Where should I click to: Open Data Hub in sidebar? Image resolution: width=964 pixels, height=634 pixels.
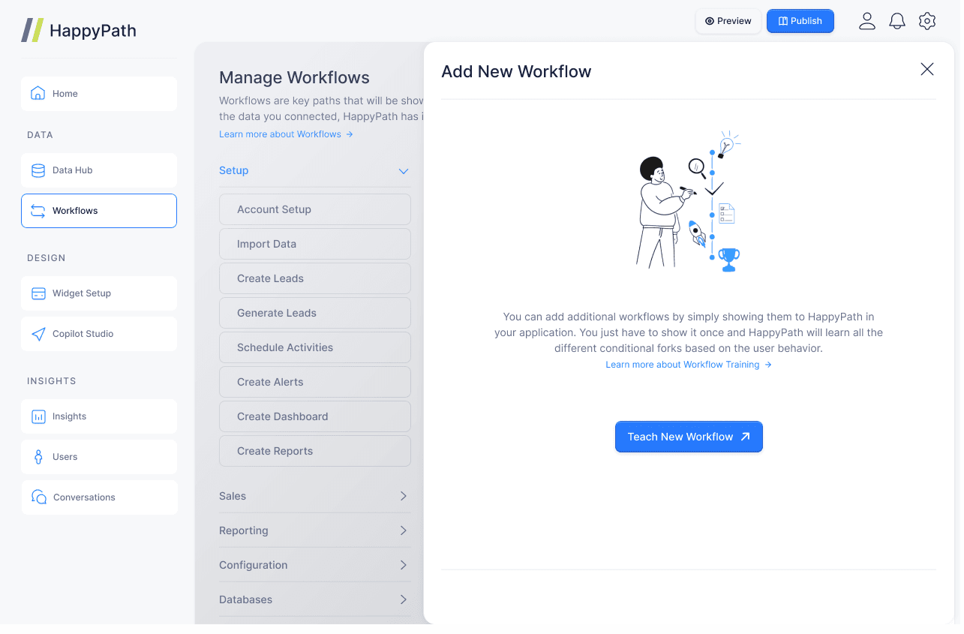(x=99, y=170)
